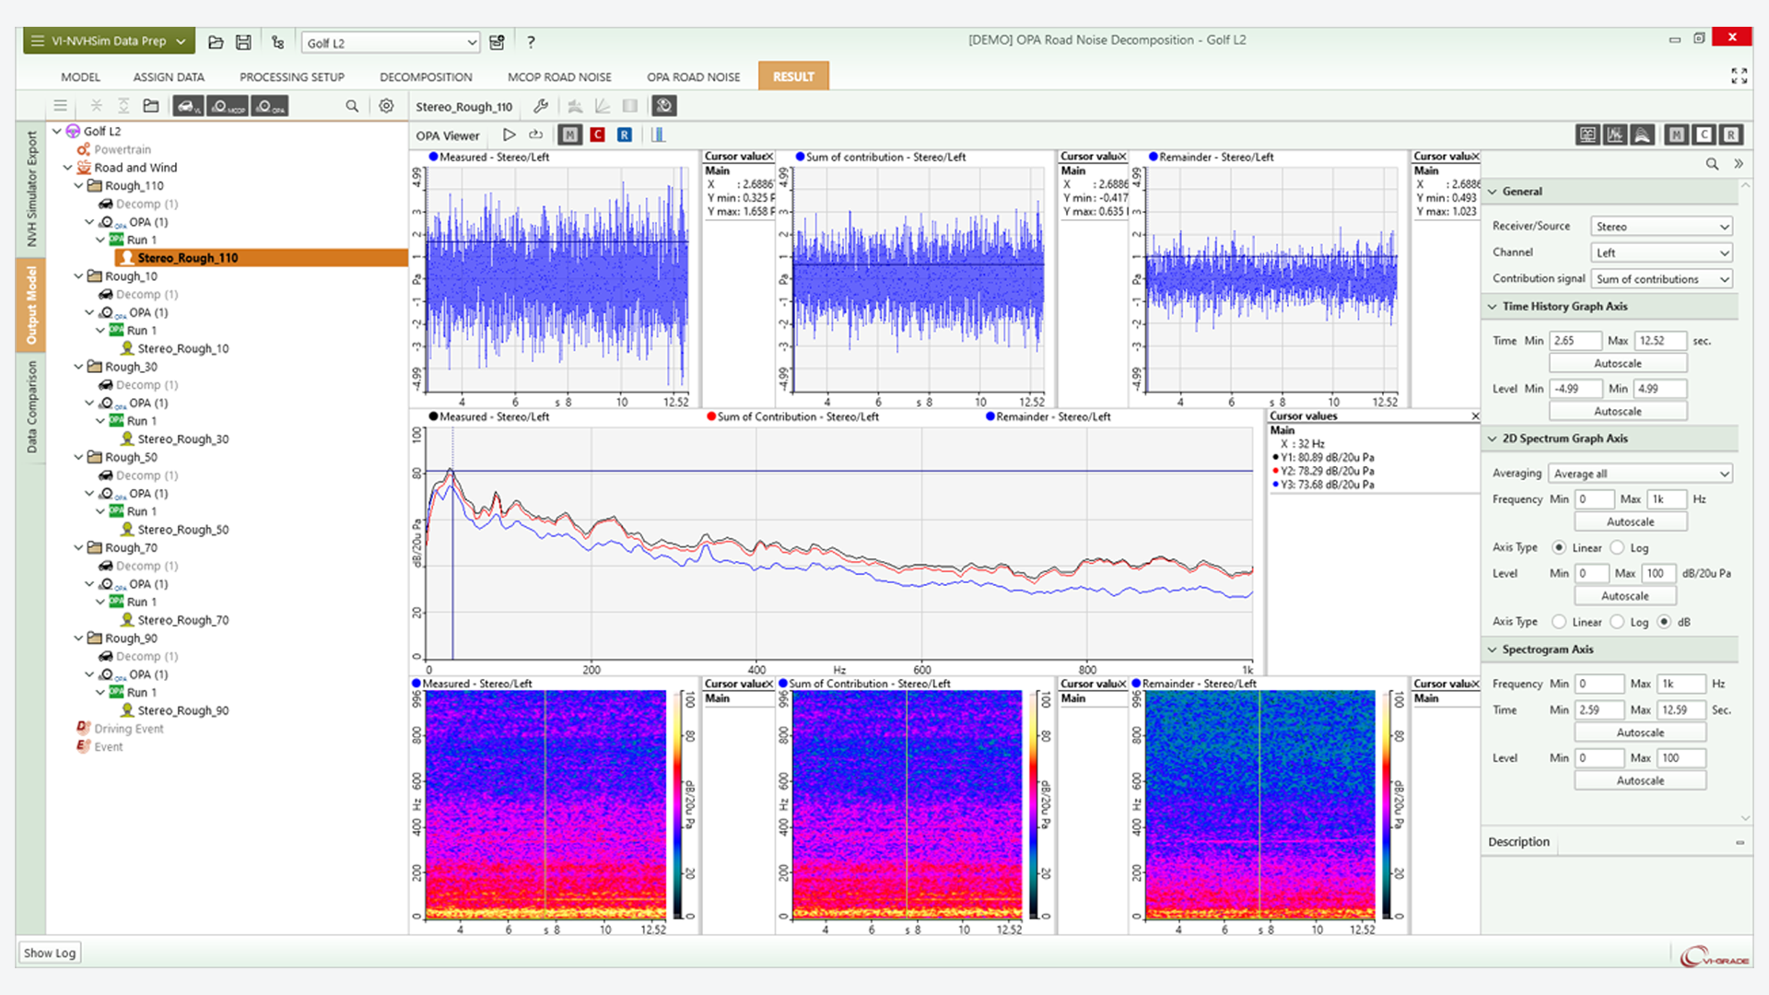Click the MCOP filter icon above the model tree
The height and width of the screenshot is (995, 1769).
(226, 106)
